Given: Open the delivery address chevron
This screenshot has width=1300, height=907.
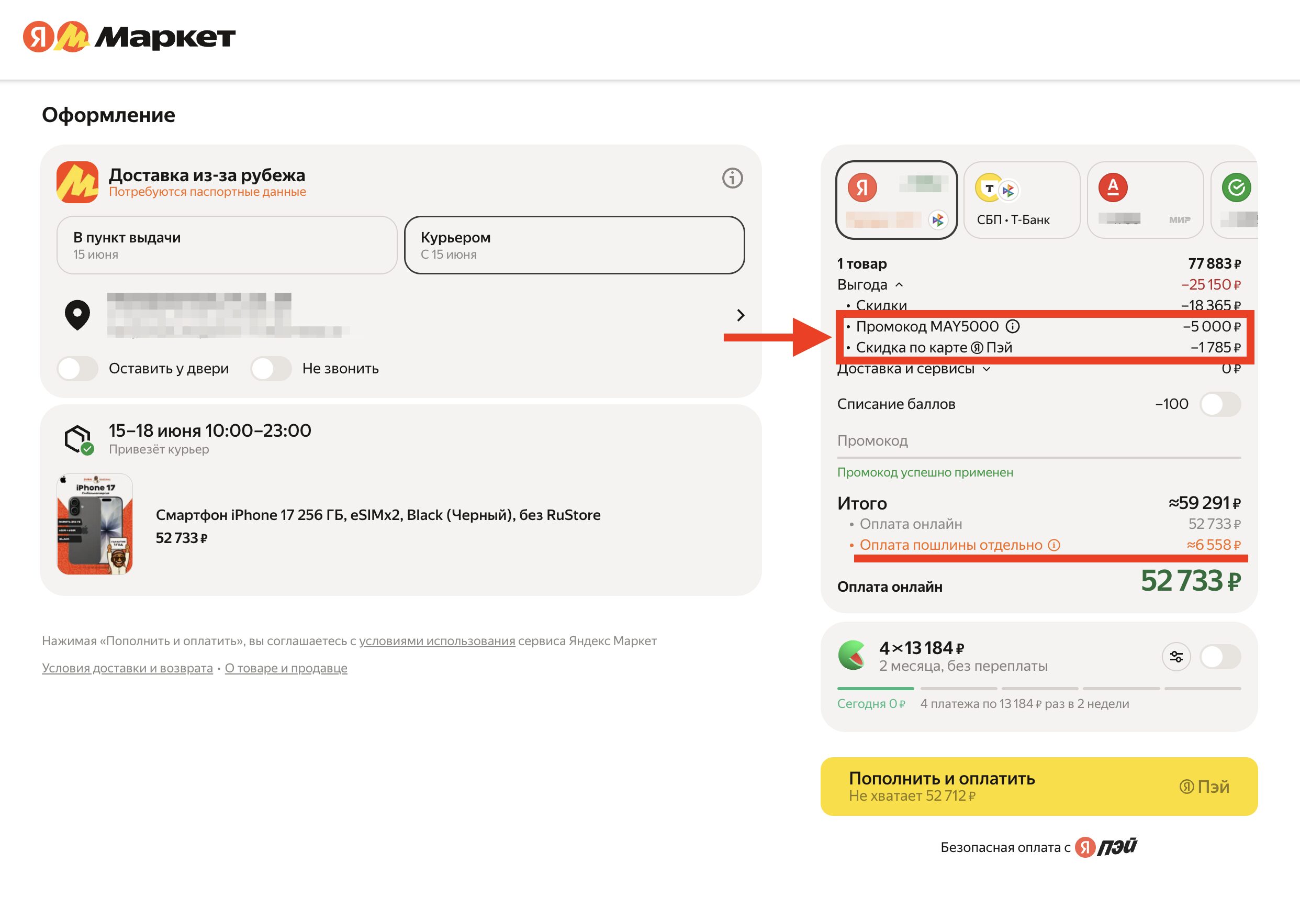Looking at the screenshot, I should (740, 316).
